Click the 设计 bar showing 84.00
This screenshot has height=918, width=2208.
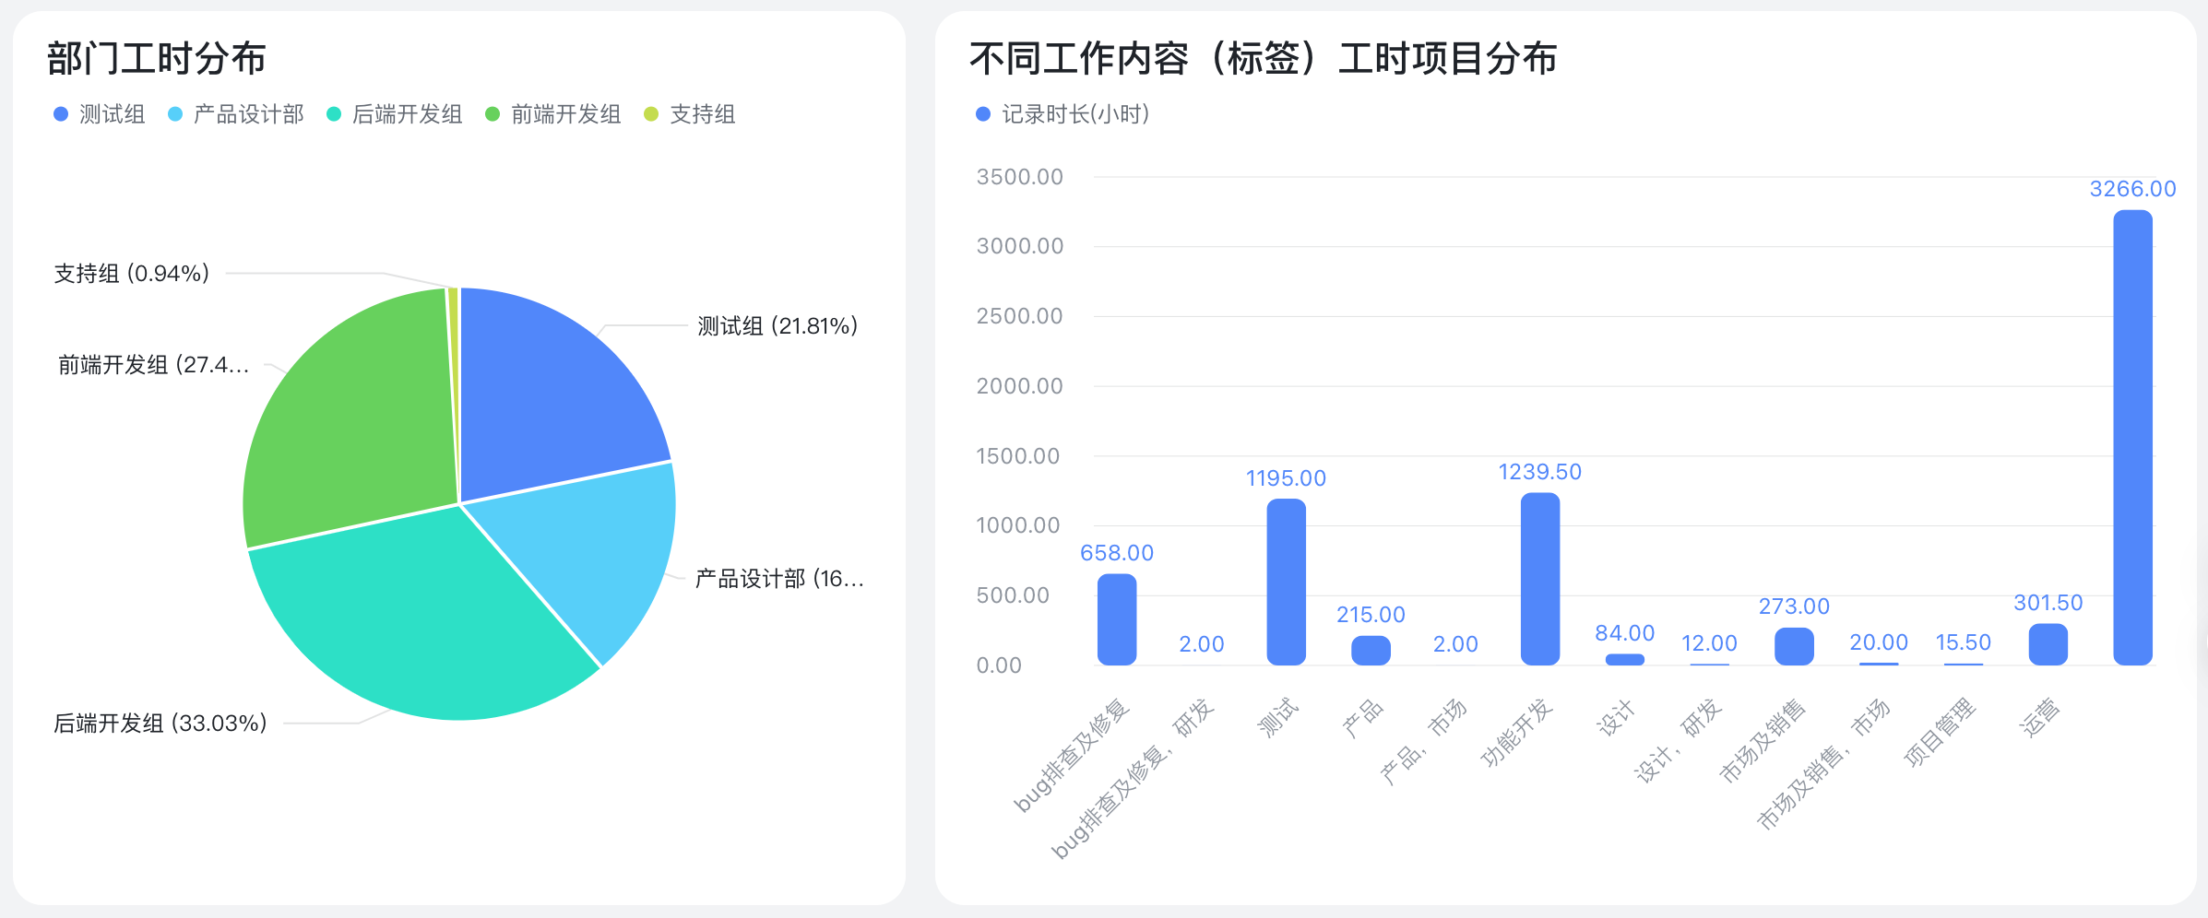(x=1624, y=659)
